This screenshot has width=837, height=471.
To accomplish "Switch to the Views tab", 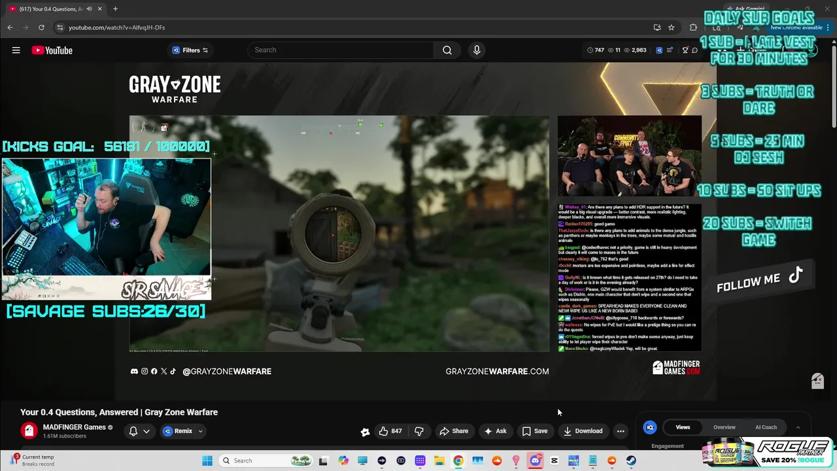I will pos(683,427).
